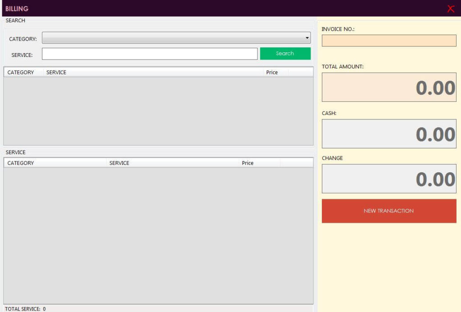Click the SEARCH group box title
This screenshot has height=312, width=461.
(x=15, y=20)
